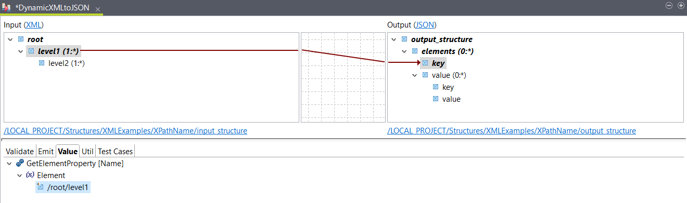Collapse the elements (0:*) node
687x203 pixels.
[404, 51]
